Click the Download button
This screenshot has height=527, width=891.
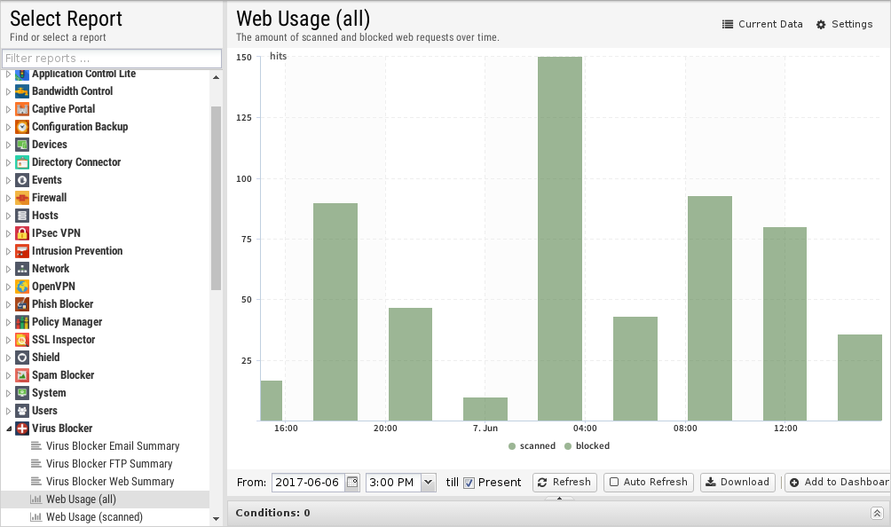pos(737,482)
